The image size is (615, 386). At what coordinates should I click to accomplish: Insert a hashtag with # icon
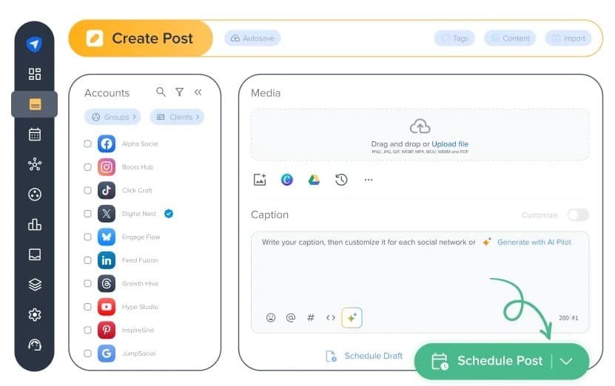pos(311,317)
